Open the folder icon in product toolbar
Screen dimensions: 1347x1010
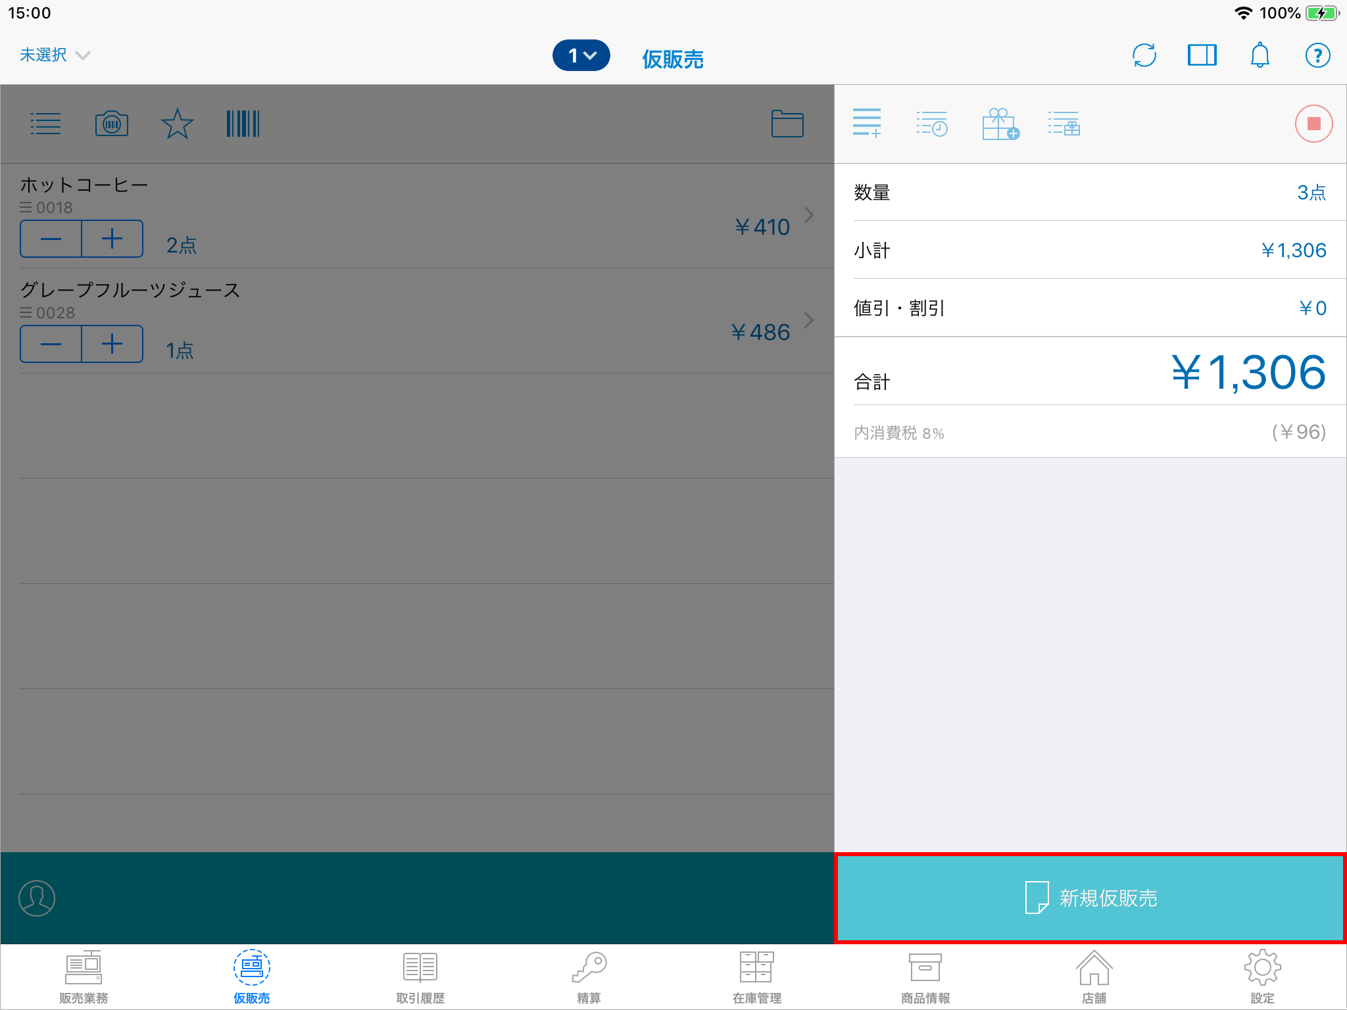click(787, 124)
